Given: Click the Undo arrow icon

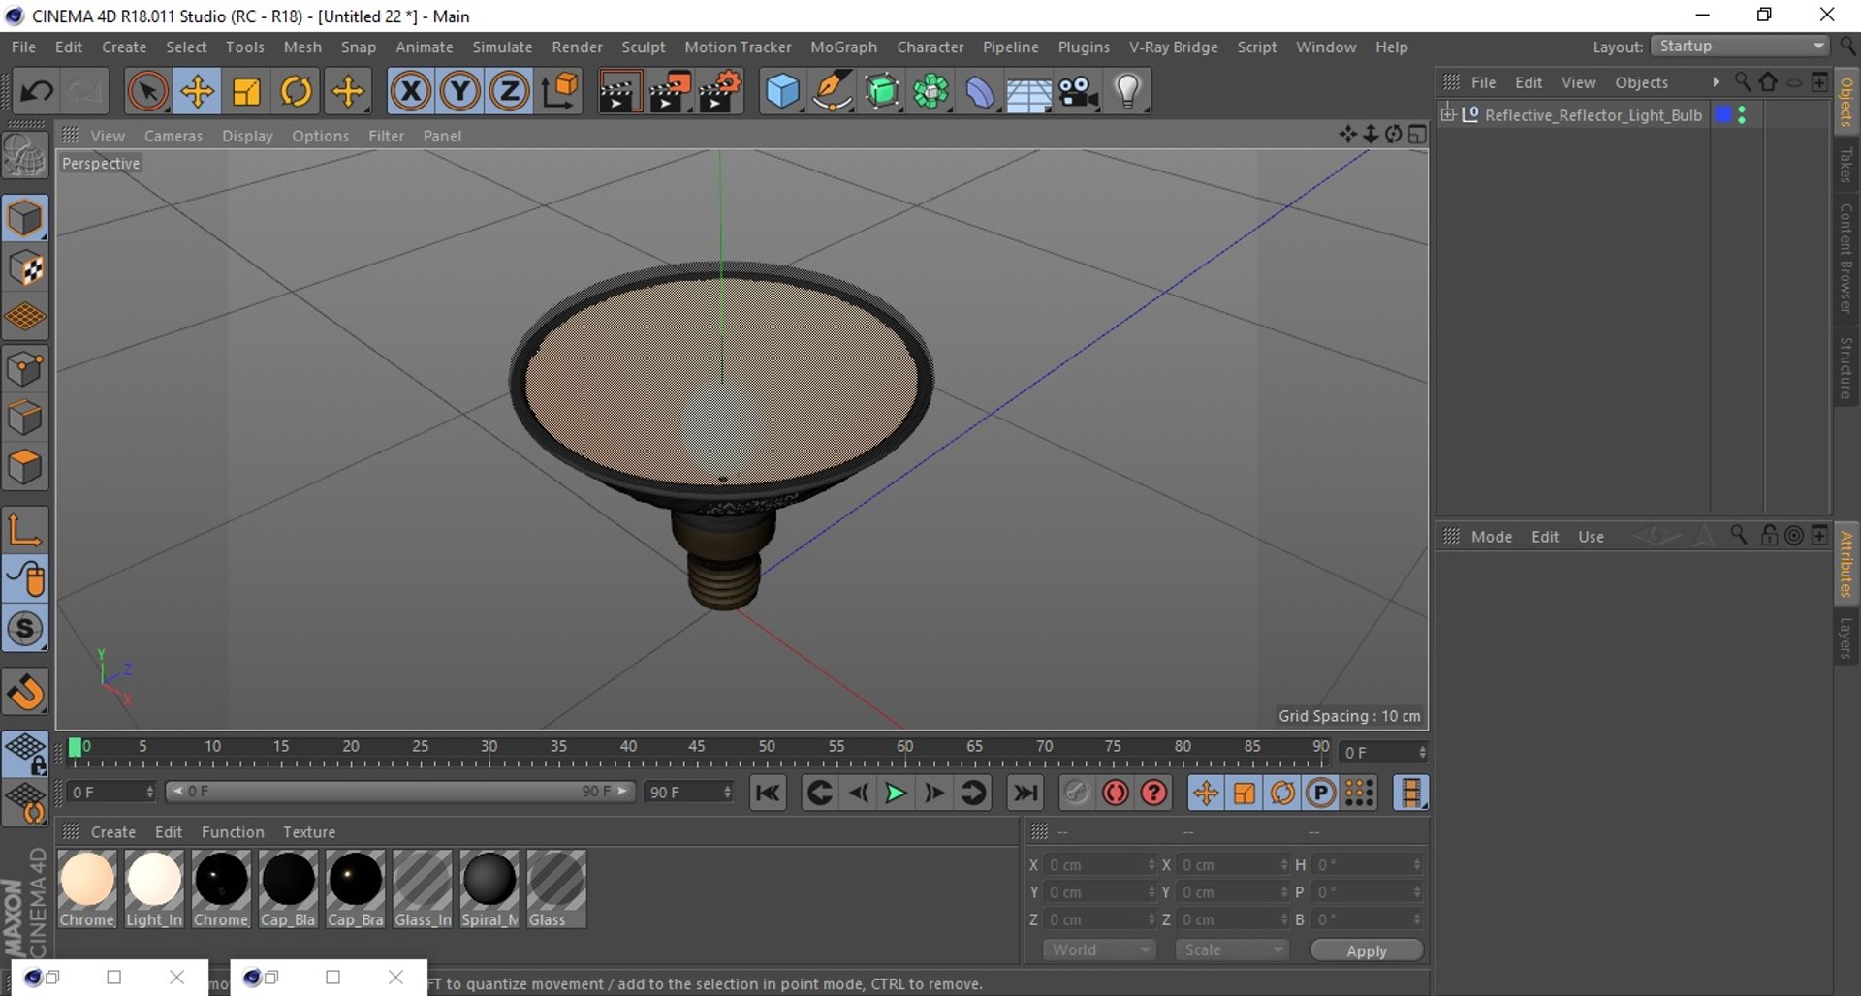Looking at the screenshot, I should point(38,92).
